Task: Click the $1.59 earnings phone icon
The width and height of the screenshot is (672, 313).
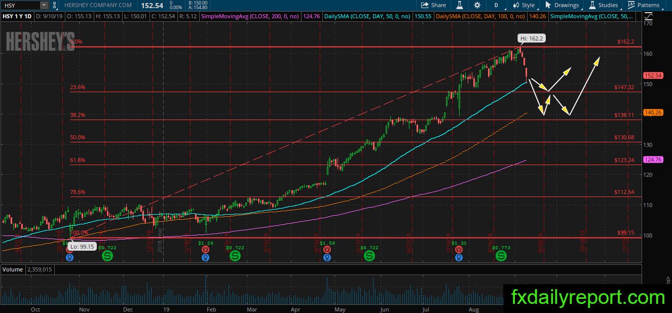Action: 327,250
